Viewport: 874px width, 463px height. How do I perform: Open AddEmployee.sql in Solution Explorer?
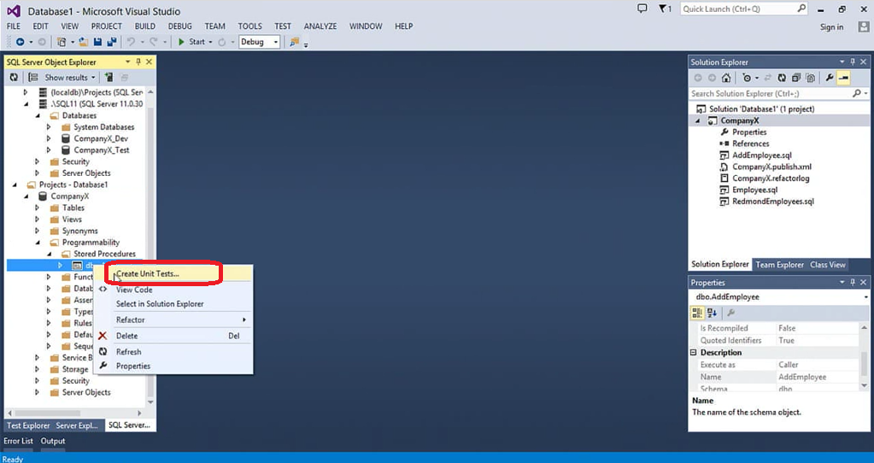tap(761, 155)
